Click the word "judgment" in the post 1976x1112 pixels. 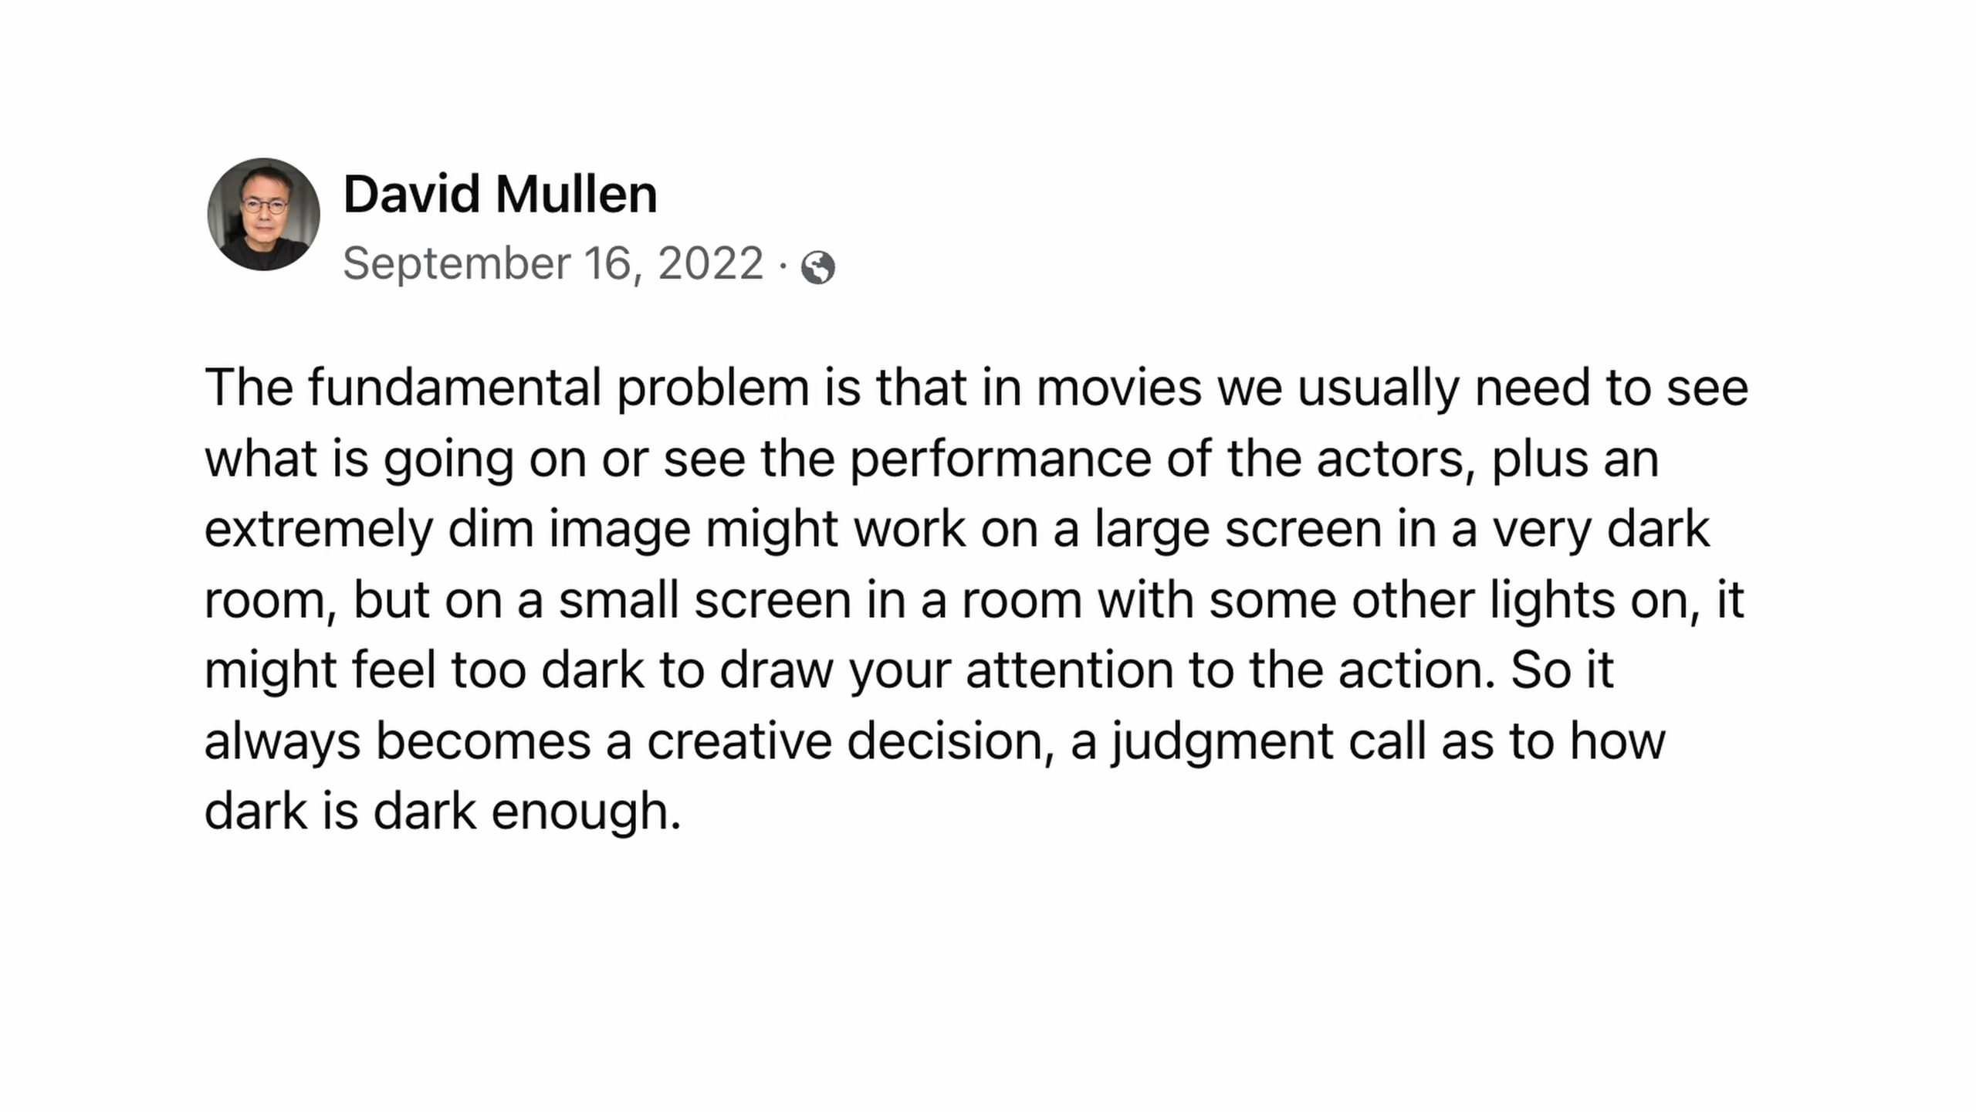click(1222, 743)
